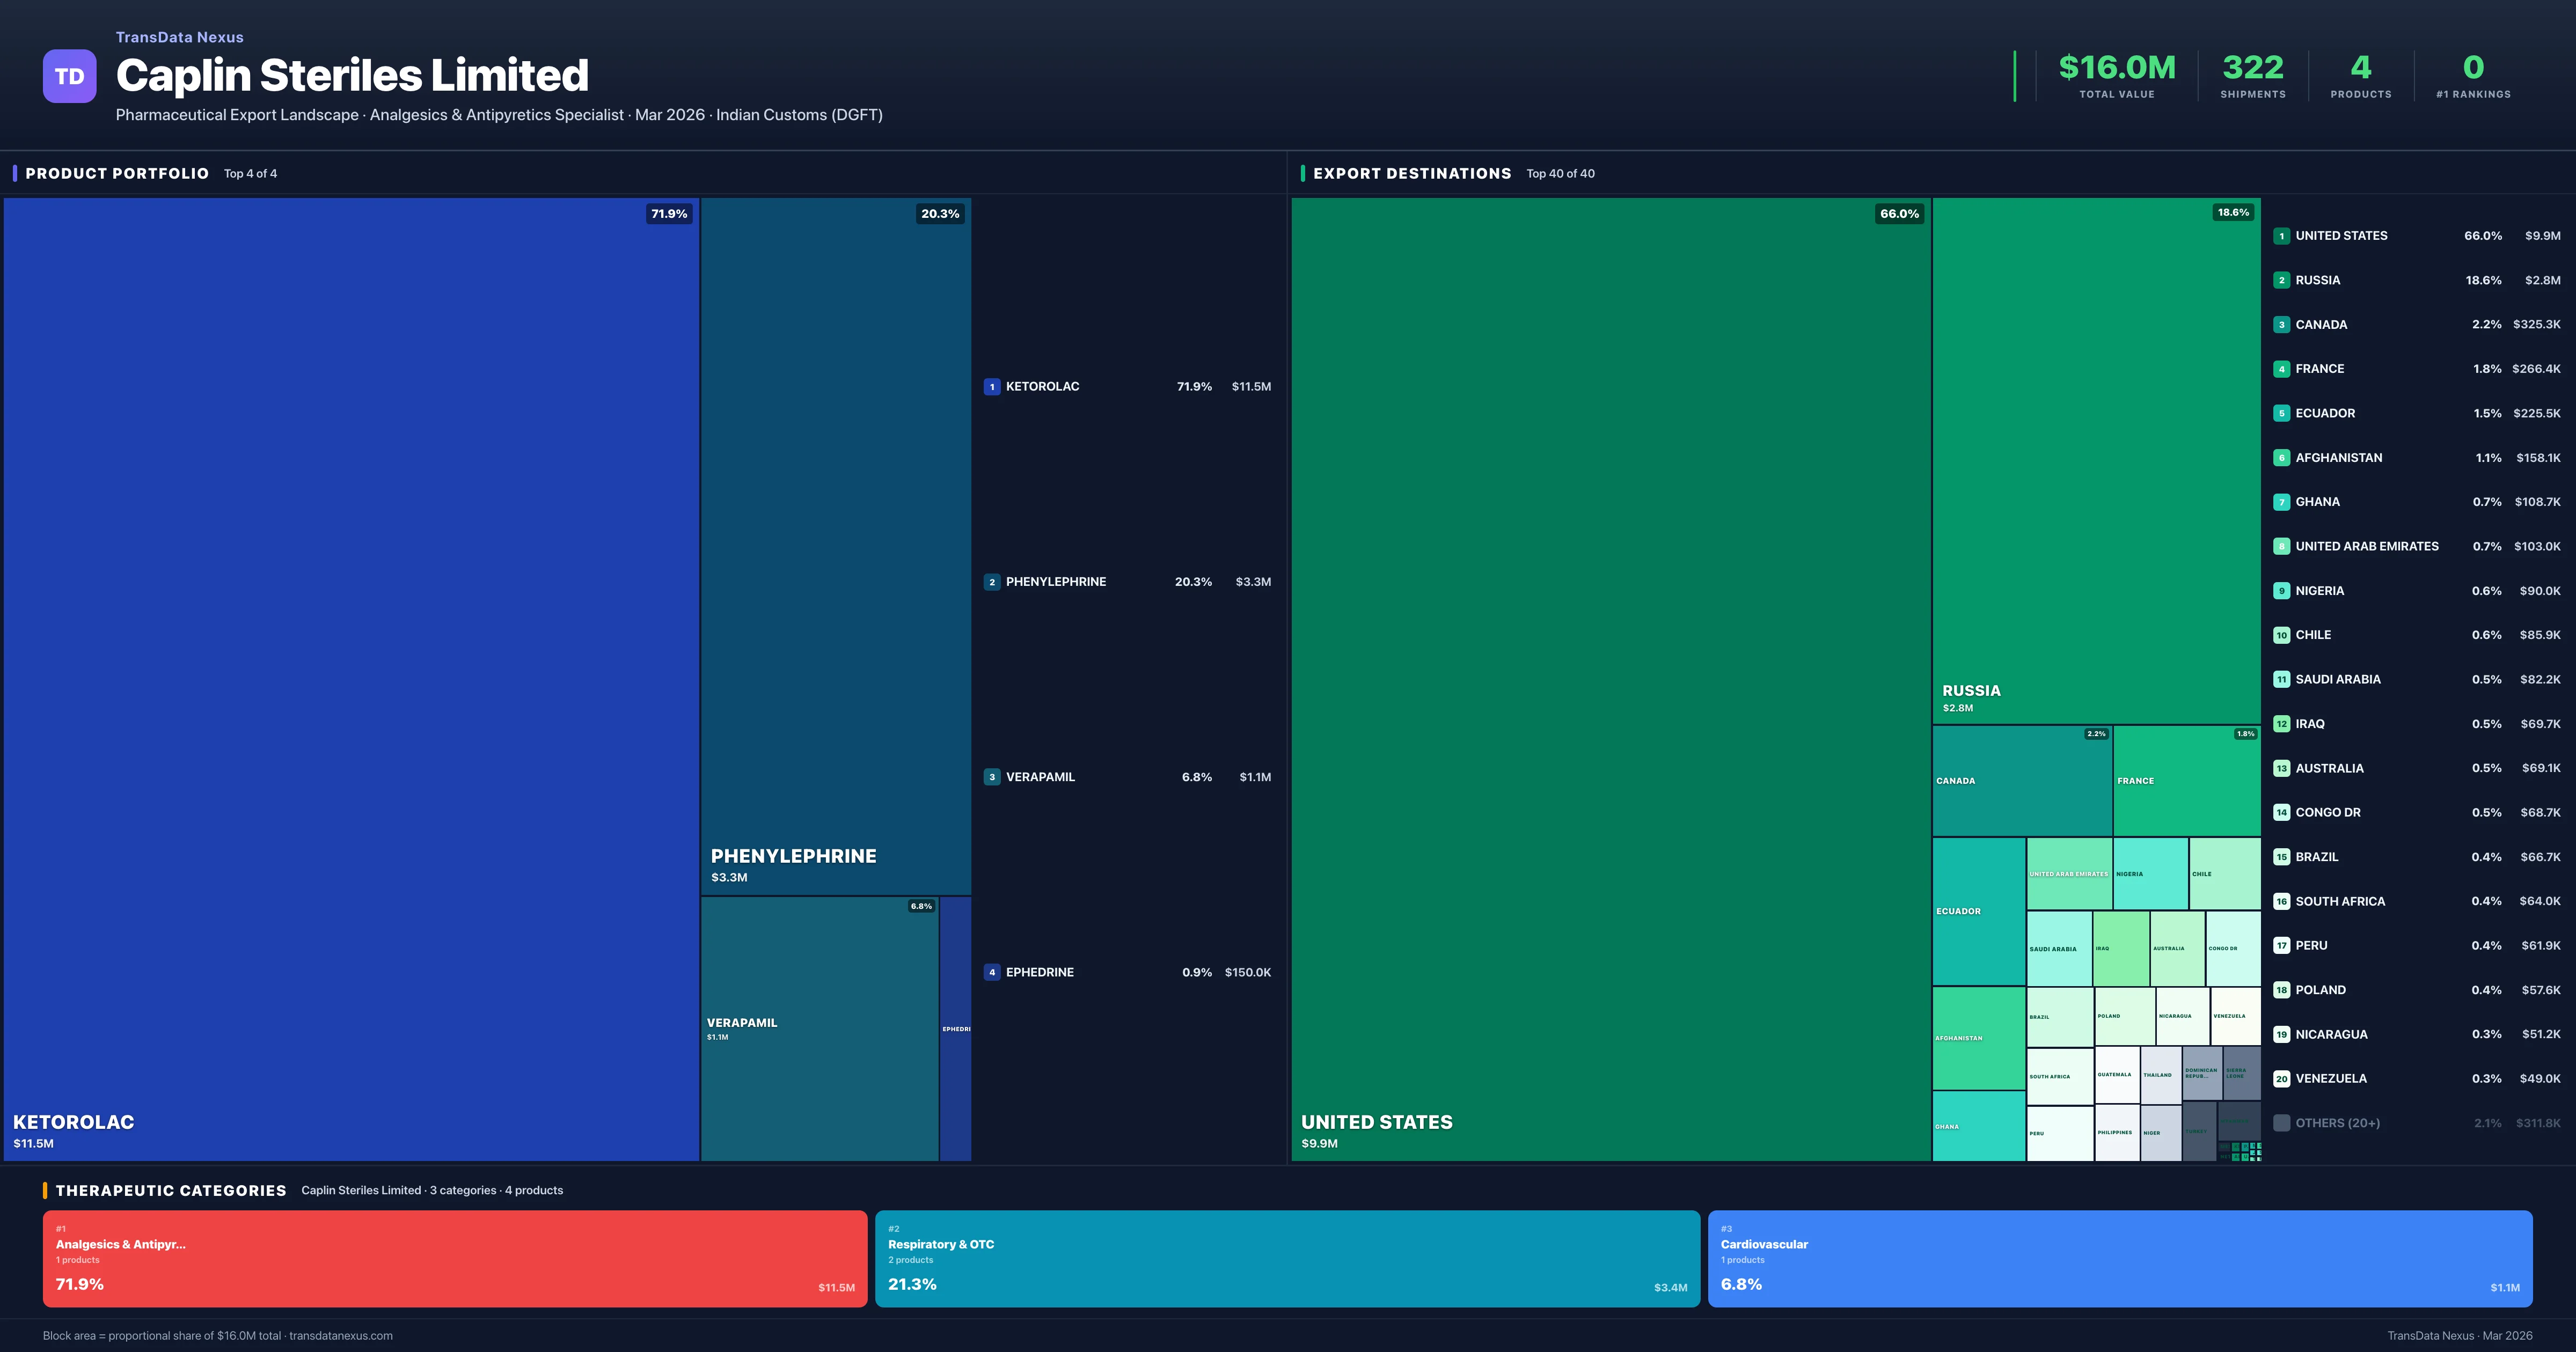Click the TD company logo icon

69,76
